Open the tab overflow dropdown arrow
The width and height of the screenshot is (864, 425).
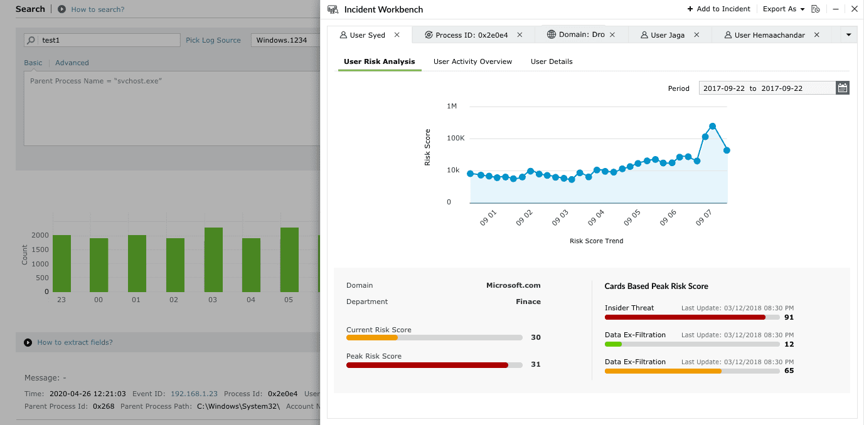pos(848,35)
